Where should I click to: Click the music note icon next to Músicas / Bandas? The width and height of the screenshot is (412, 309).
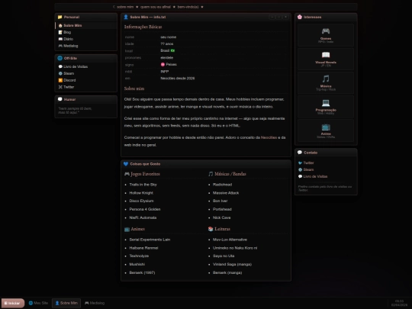click(211, 174)
